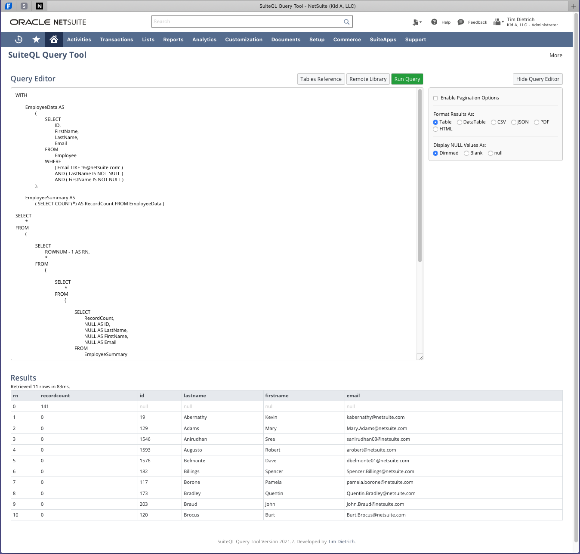Click the Help question mark icon
Screen dimensions: 580x554
point(434,22)
